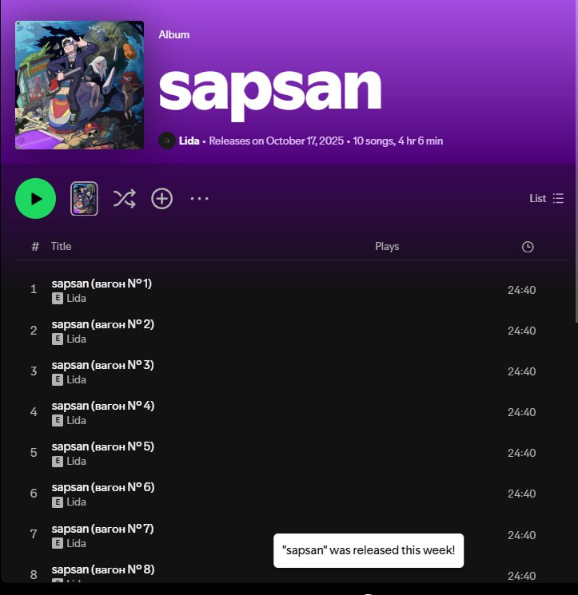Click the duration clock column icon
This screenshot has height=595, width=578.
tap(528, 247)
